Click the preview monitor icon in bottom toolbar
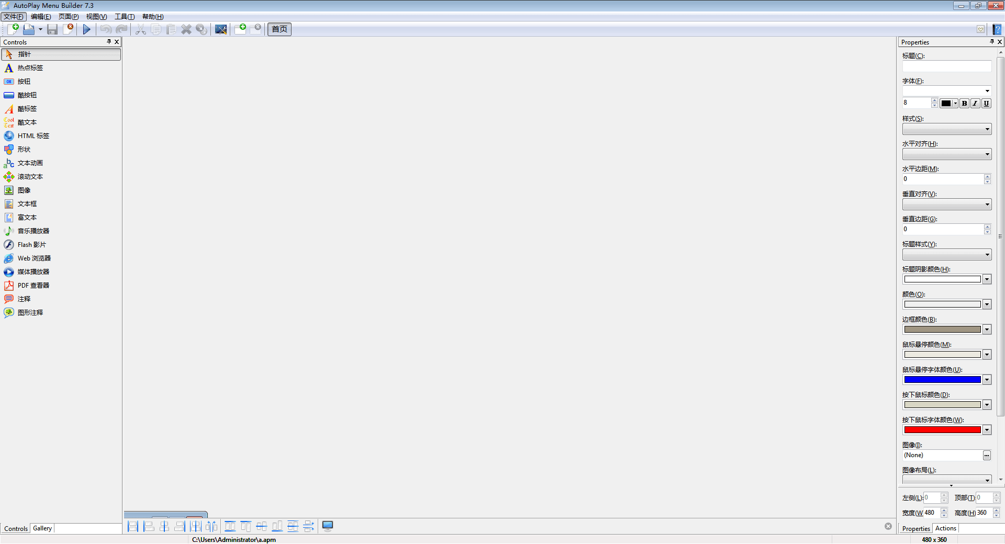 [x=328, y=526]
